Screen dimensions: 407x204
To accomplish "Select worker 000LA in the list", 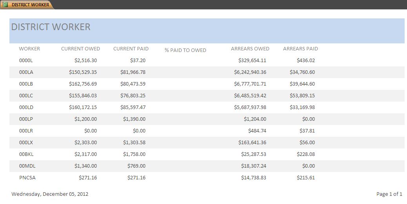I will 26,72.
